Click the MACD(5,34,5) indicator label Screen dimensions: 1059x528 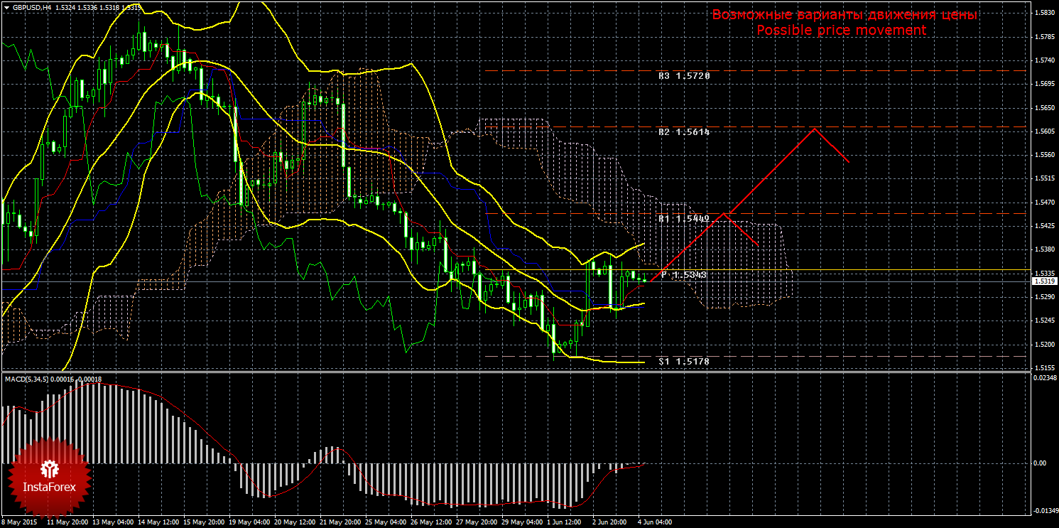pyautogui.click(x=27, y=379)
